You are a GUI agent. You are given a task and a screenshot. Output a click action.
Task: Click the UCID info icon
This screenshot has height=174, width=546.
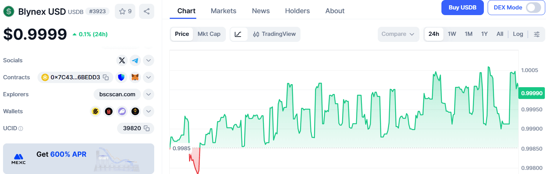(x=21, y=128)
